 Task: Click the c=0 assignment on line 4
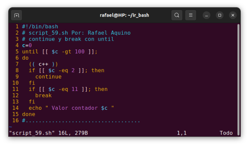coord(27,45)
